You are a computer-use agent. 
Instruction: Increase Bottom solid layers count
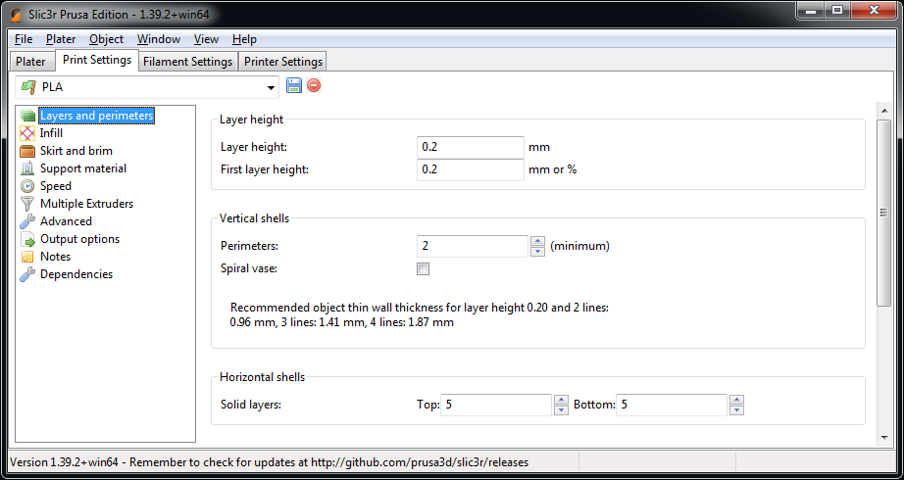click(736, 400)
